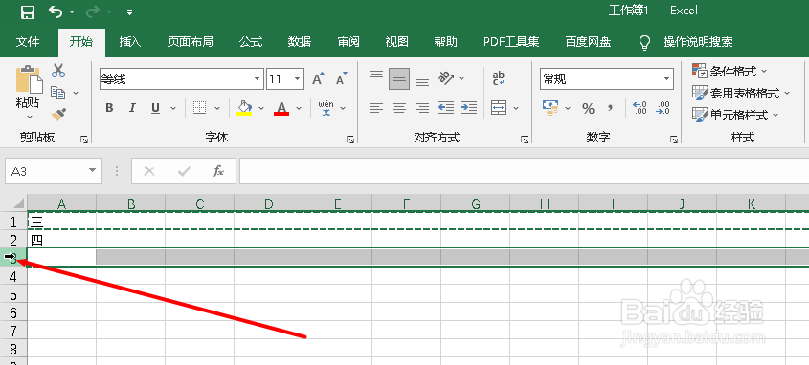The width and height of the screenshot is (809, 365).
Task: Open the 百度网盘 tab
Action: pyautogui.click(x=588, y=42)
